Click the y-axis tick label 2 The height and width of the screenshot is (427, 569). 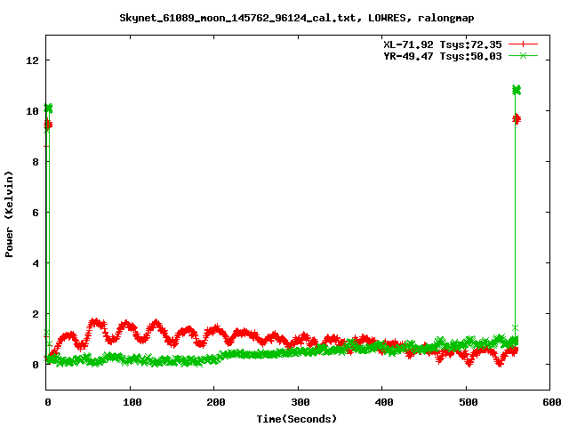tap(36, 314)
